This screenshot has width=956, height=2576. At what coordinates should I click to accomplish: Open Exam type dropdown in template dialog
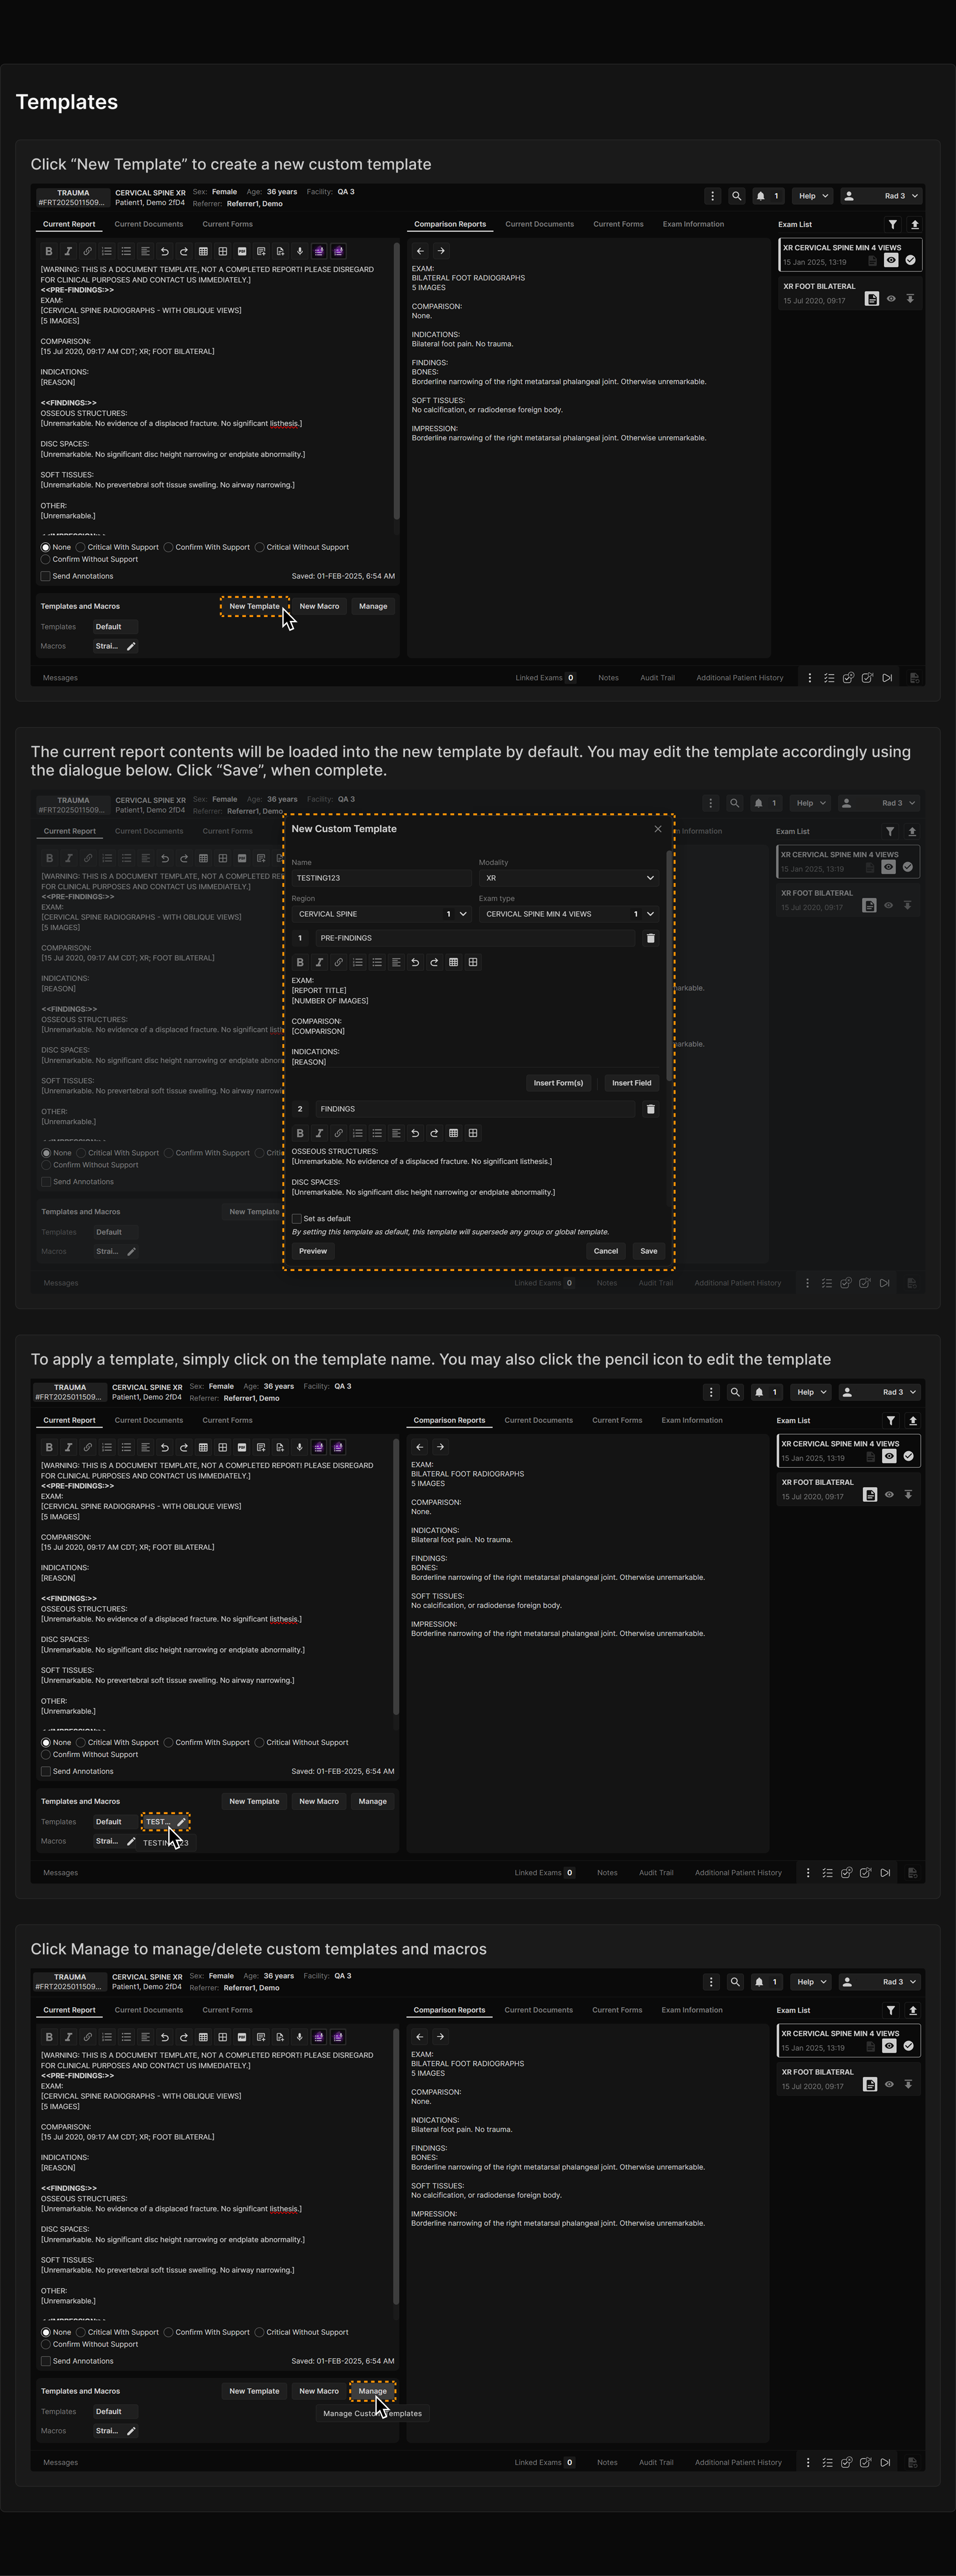[569, 914]
